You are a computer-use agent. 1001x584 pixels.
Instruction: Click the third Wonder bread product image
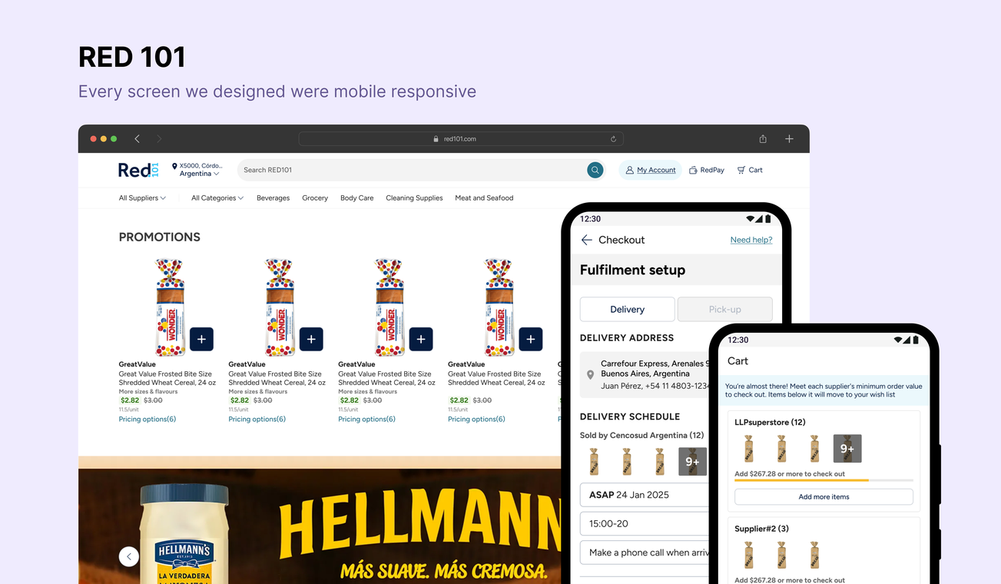389,307
